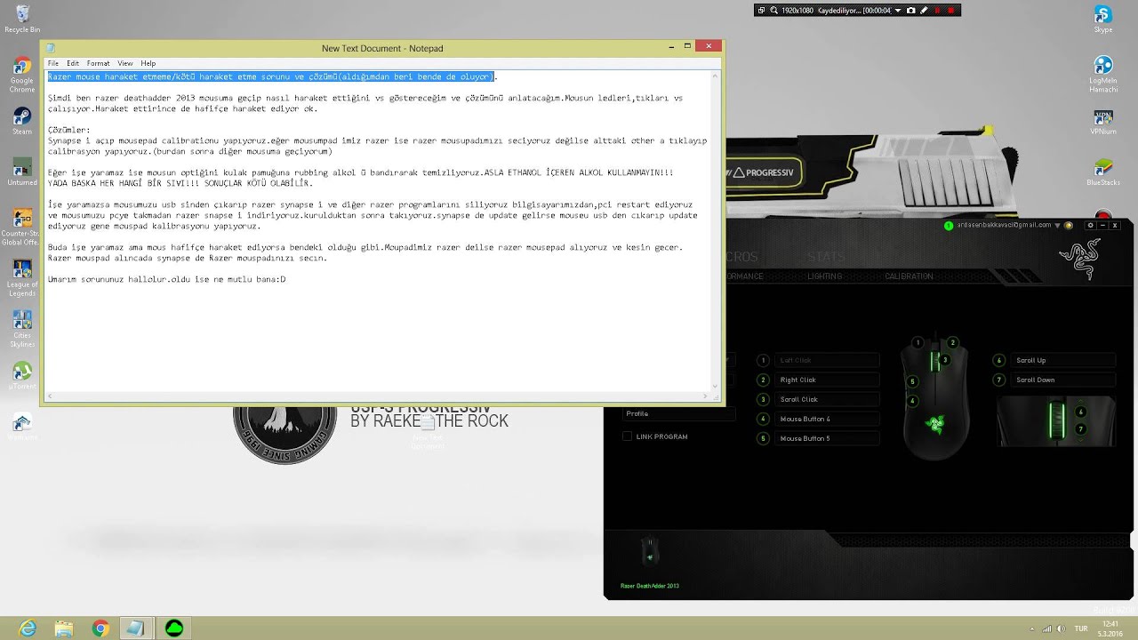Click the text line starting with 'Umarım sorununuz'
Screen dimensions: 1138x640
167,279
